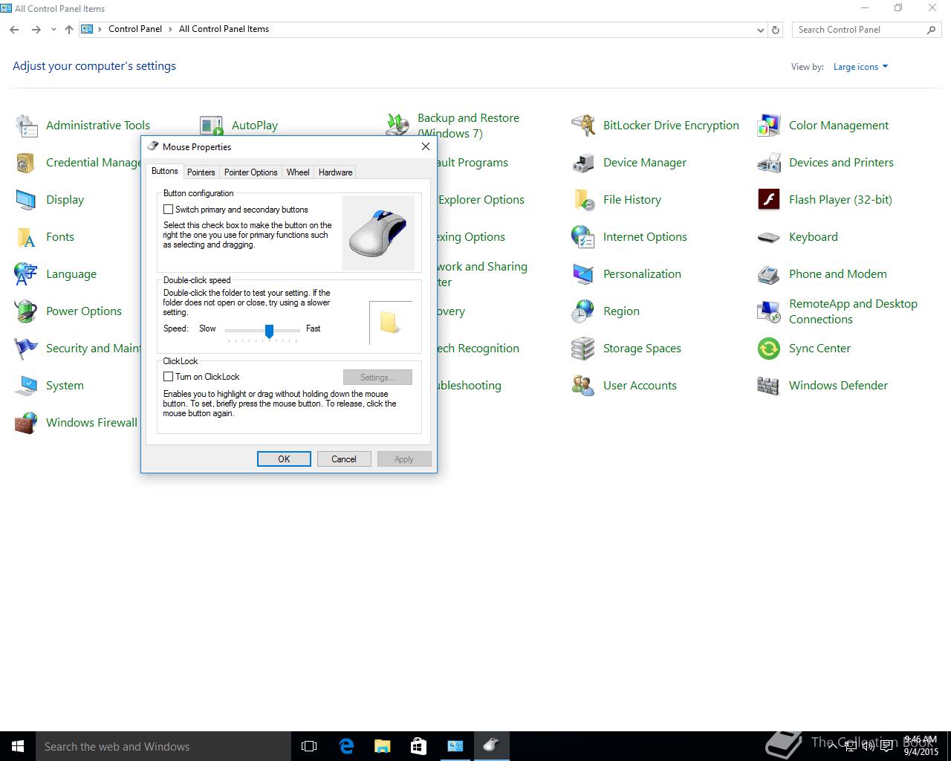This screenshot has height=761, width=951.
Task: Open the Sync Center icon
Action: point(769,349)
